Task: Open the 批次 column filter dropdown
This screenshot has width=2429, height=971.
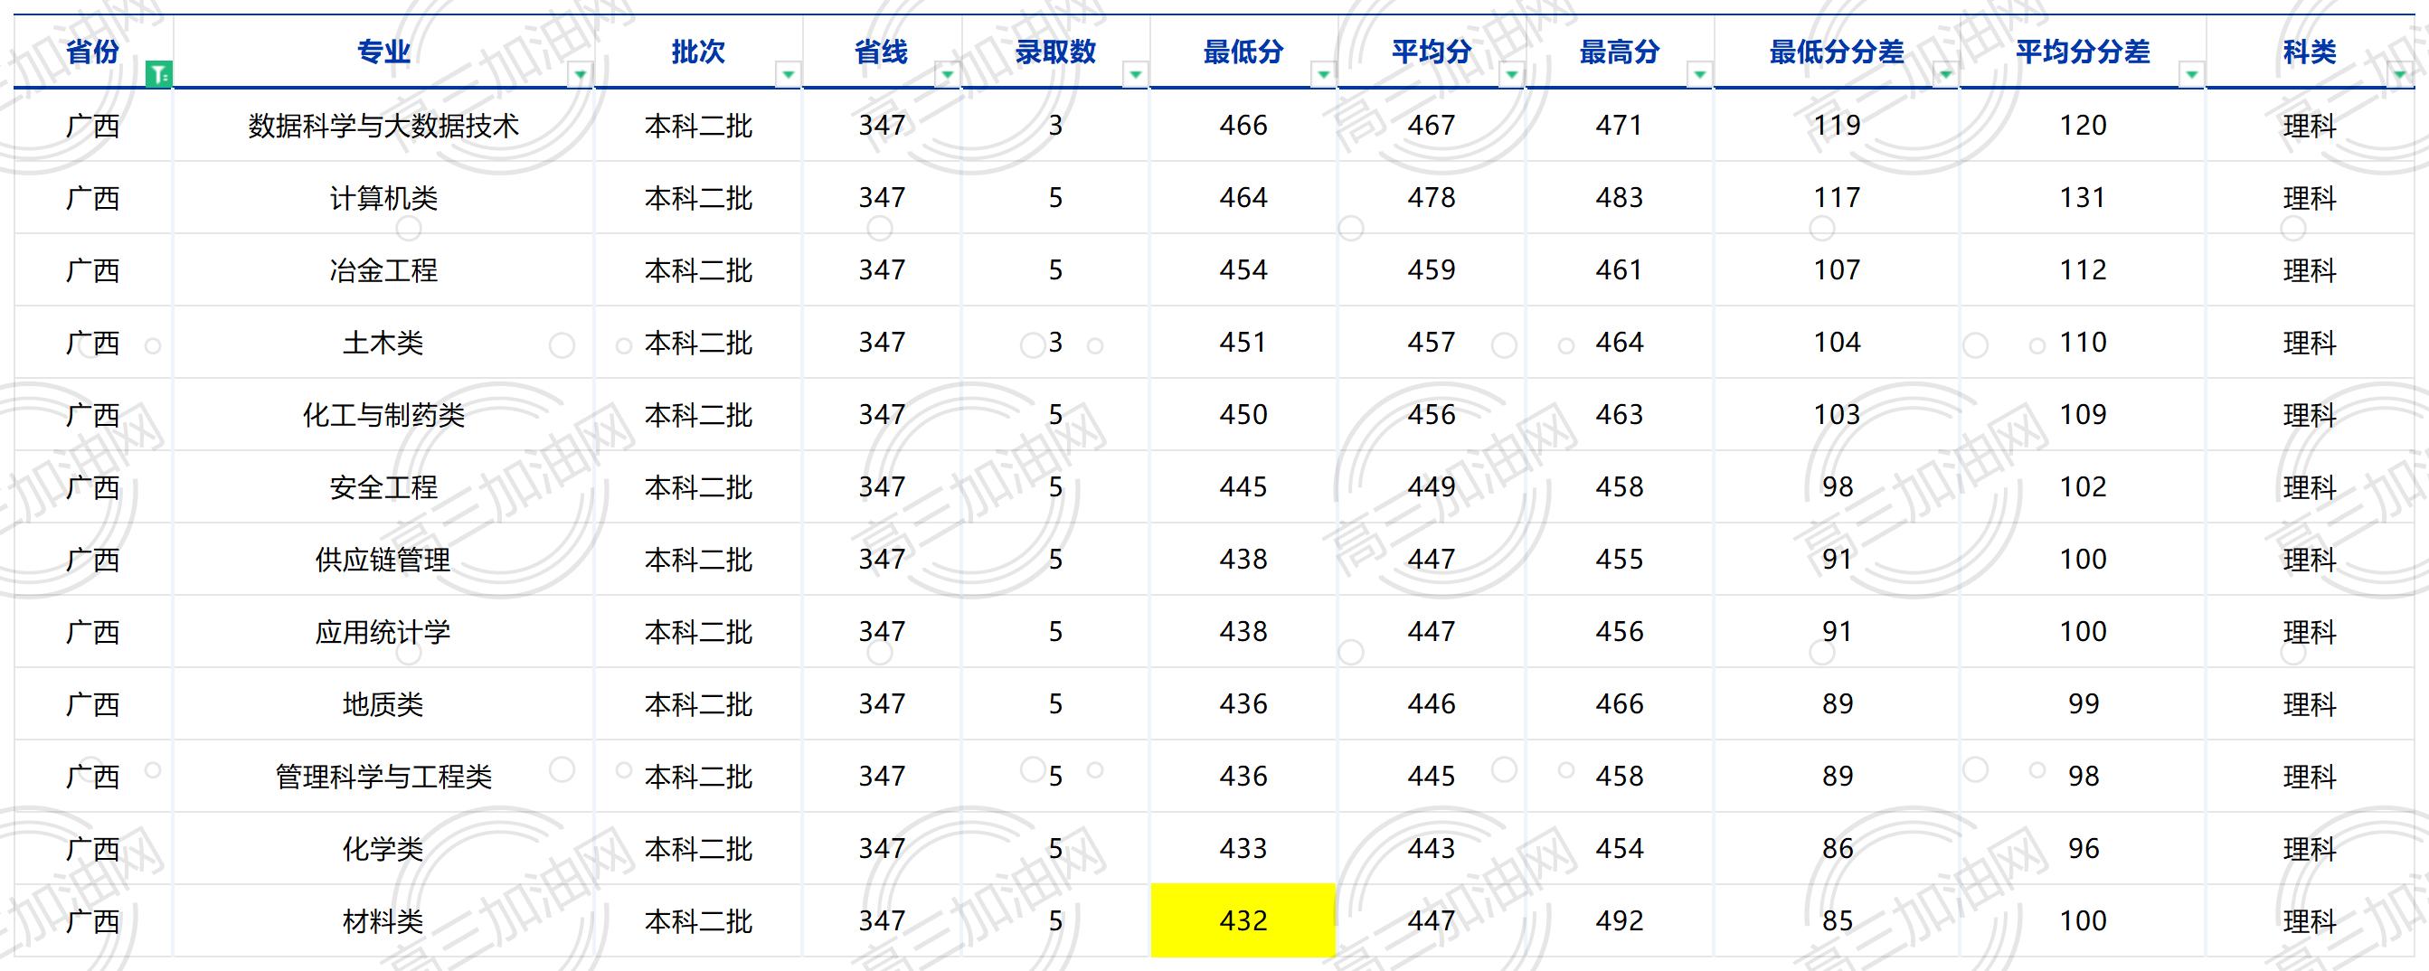Action: pos(789,73)
